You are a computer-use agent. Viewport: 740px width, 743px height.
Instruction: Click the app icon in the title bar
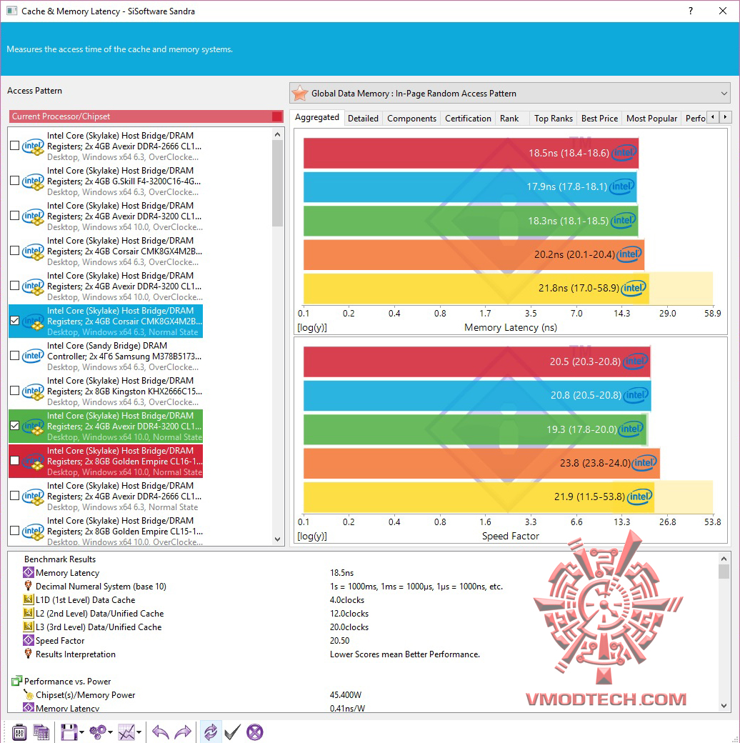pos(11,11)
